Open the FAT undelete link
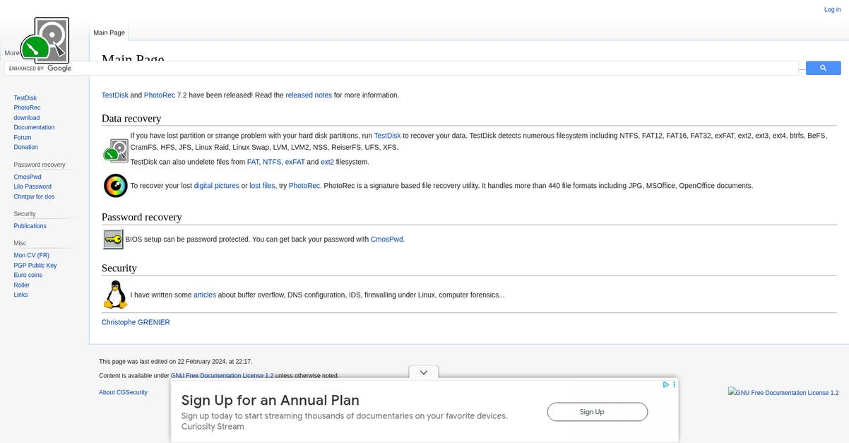 [x=253, y=162]
